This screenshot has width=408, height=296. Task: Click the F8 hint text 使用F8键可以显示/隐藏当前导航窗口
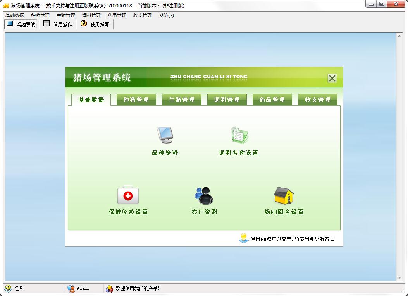pyautogui.click(x=293, y=239)
